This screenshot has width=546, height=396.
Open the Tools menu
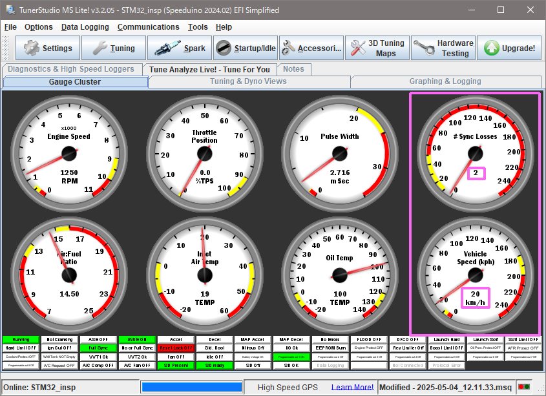click(198, 27)
